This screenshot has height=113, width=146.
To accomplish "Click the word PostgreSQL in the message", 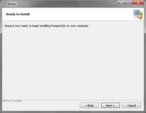I will pos(58,26).
